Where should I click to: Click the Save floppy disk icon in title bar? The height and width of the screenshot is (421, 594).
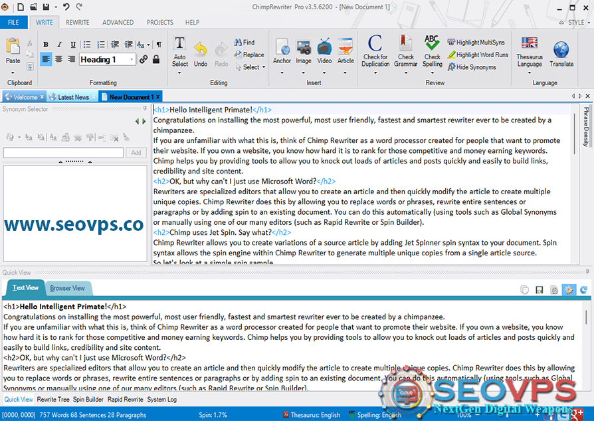pos(46,7)
